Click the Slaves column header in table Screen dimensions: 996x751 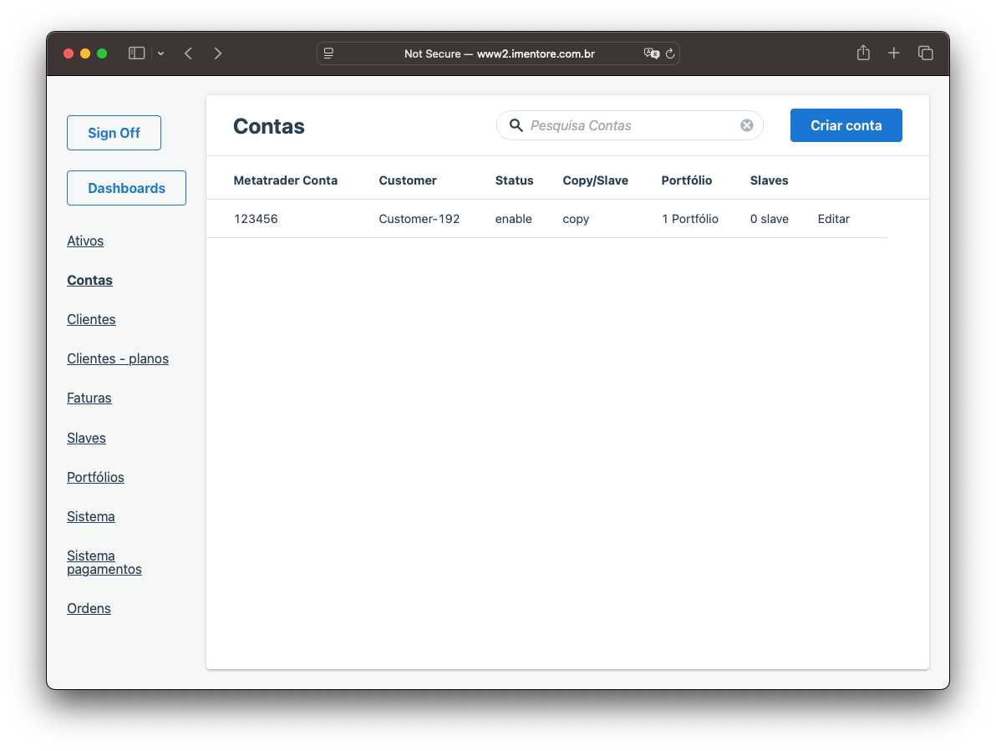(x=770, y=180)
